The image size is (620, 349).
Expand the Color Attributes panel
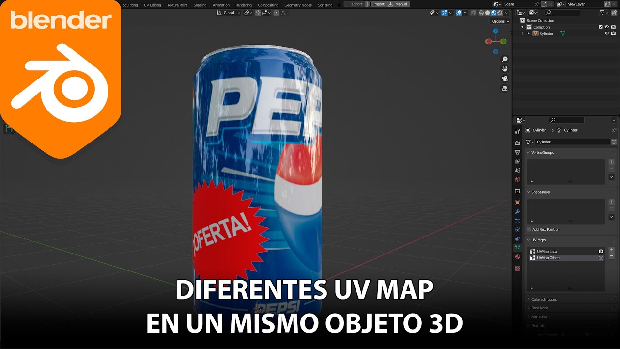(528, 299)
